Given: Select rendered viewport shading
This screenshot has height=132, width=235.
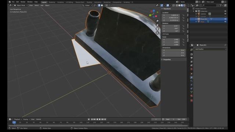Looking at the screenshot, I should 184,5.
